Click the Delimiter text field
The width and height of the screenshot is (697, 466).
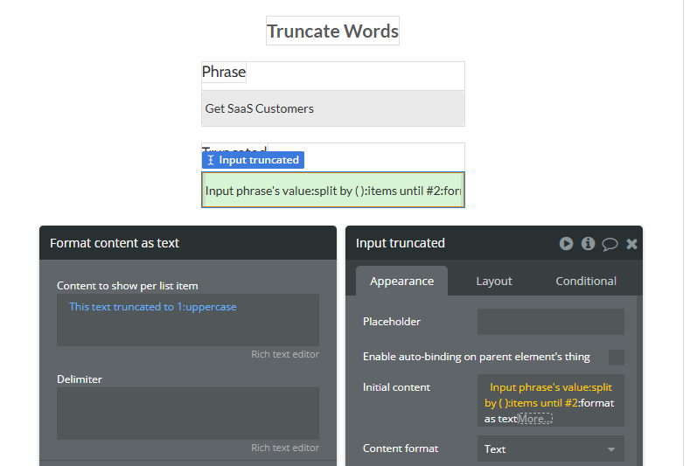pos(187,414)
